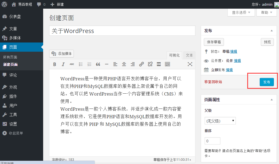Click the page title field 关于WordPress
Viewport: 279px width, 164px height.
point(122,31)
